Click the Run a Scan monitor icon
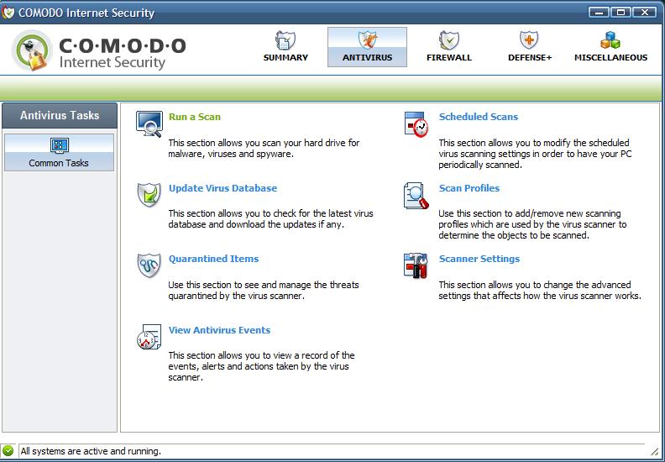The image size is (665, 462). click(x=149, y=124)
